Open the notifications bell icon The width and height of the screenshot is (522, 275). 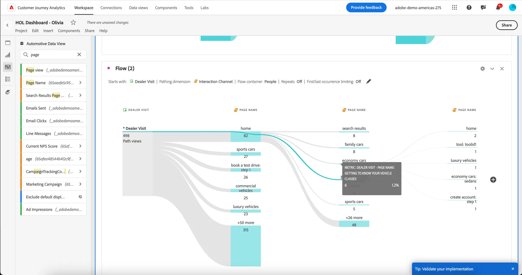click(498, 8)
